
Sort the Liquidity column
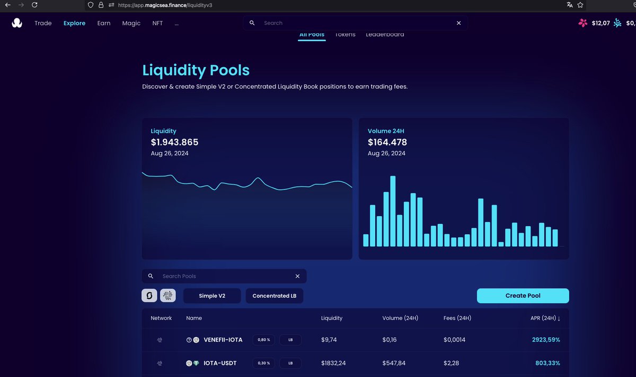331,318
